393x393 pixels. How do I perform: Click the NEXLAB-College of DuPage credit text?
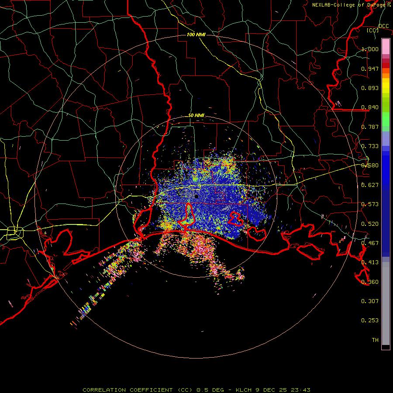point(350,5)
